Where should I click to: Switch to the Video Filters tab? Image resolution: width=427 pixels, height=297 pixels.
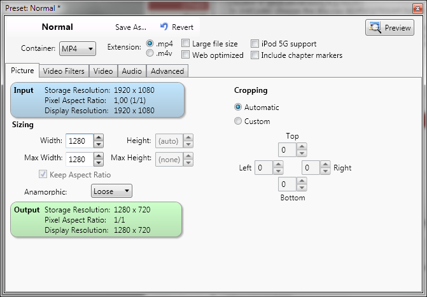click(64, 71)
